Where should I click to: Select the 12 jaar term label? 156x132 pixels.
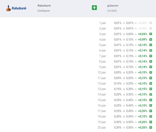tap(102, 84)
